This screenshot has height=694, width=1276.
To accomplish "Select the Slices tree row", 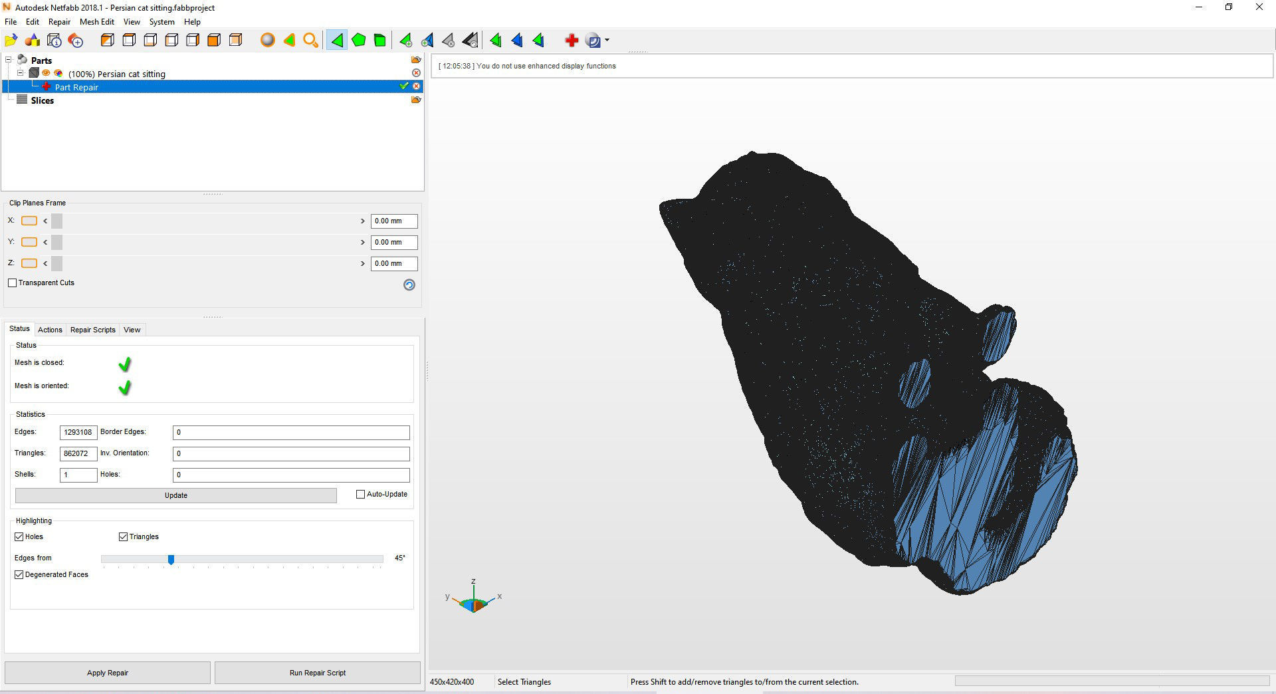I will (x=43, y=100).
